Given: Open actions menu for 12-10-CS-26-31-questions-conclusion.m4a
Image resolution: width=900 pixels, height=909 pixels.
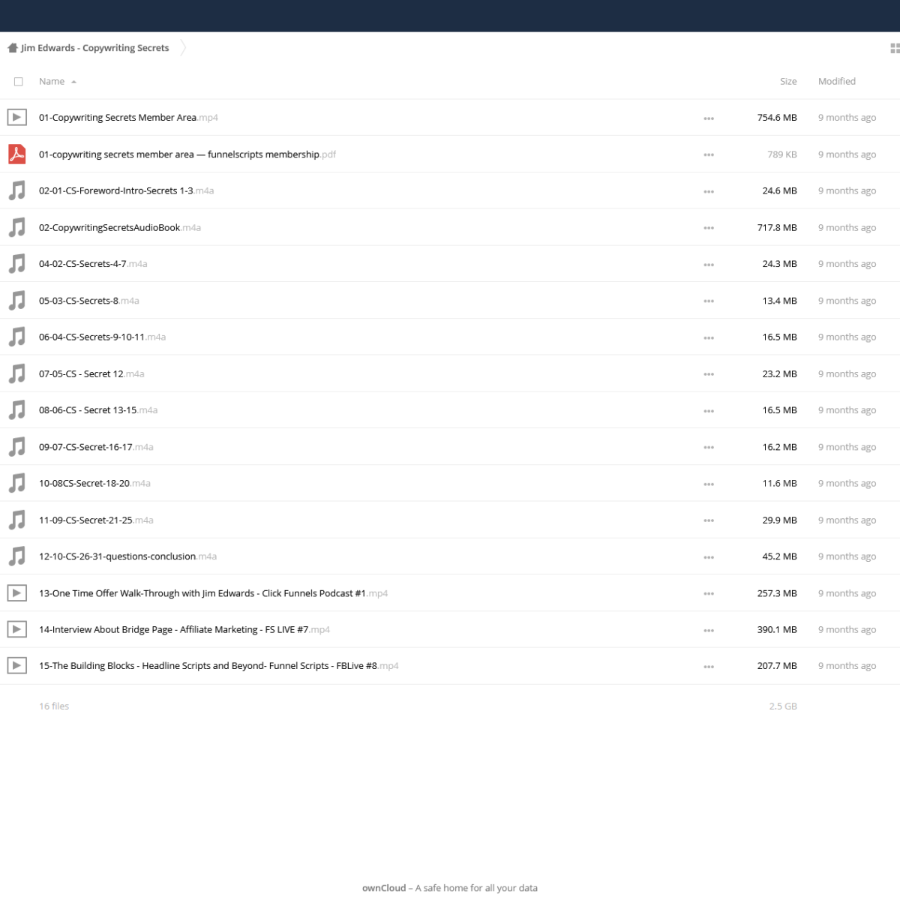Looking at the screenshot, I should pyautogui.click(x=709, y=557).
